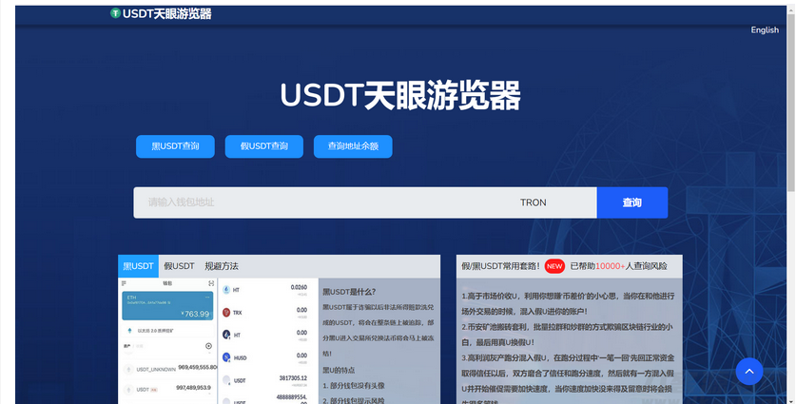
Task: Click the blue 查询 search button
Action: pyautogui.click(x=632, y=202)
